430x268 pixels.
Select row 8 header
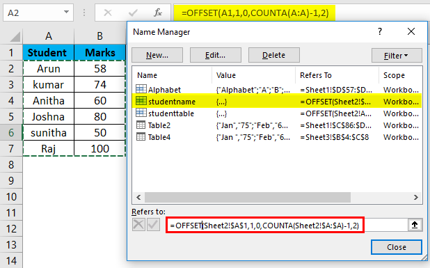click(11, 164)
